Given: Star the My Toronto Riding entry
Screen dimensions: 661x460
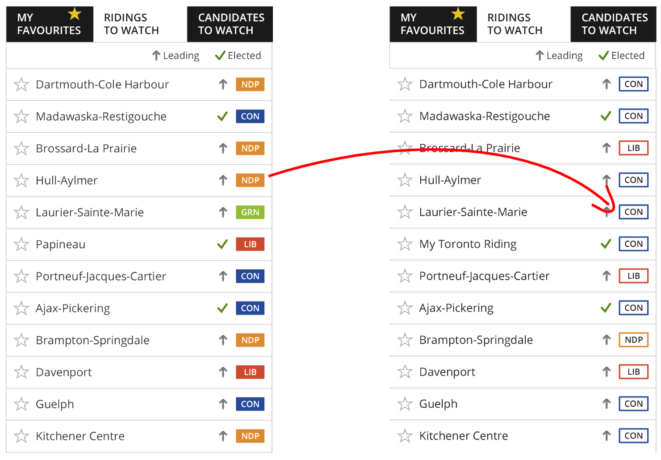Looking at the screenshot, I should pos(405,244).
